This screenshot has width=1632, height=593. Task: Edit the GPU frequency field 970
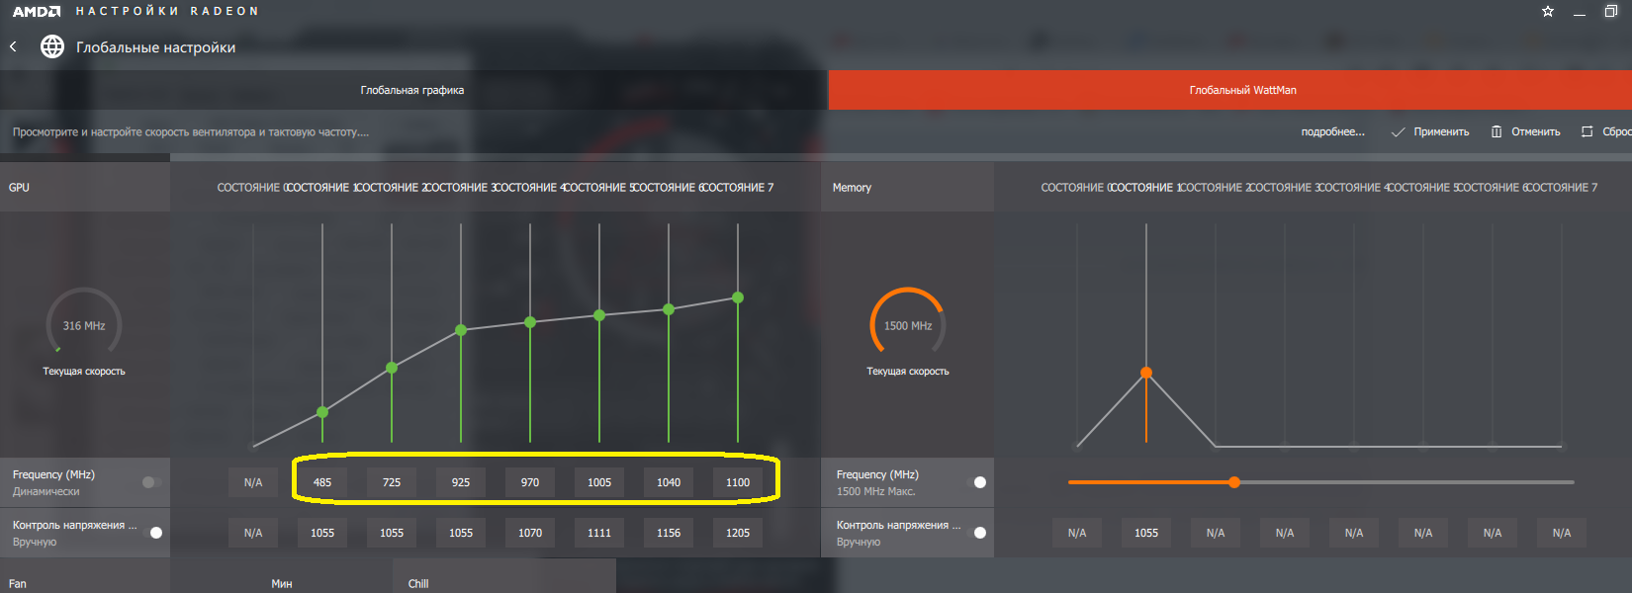pyautogui.click(x=530, y=482)
